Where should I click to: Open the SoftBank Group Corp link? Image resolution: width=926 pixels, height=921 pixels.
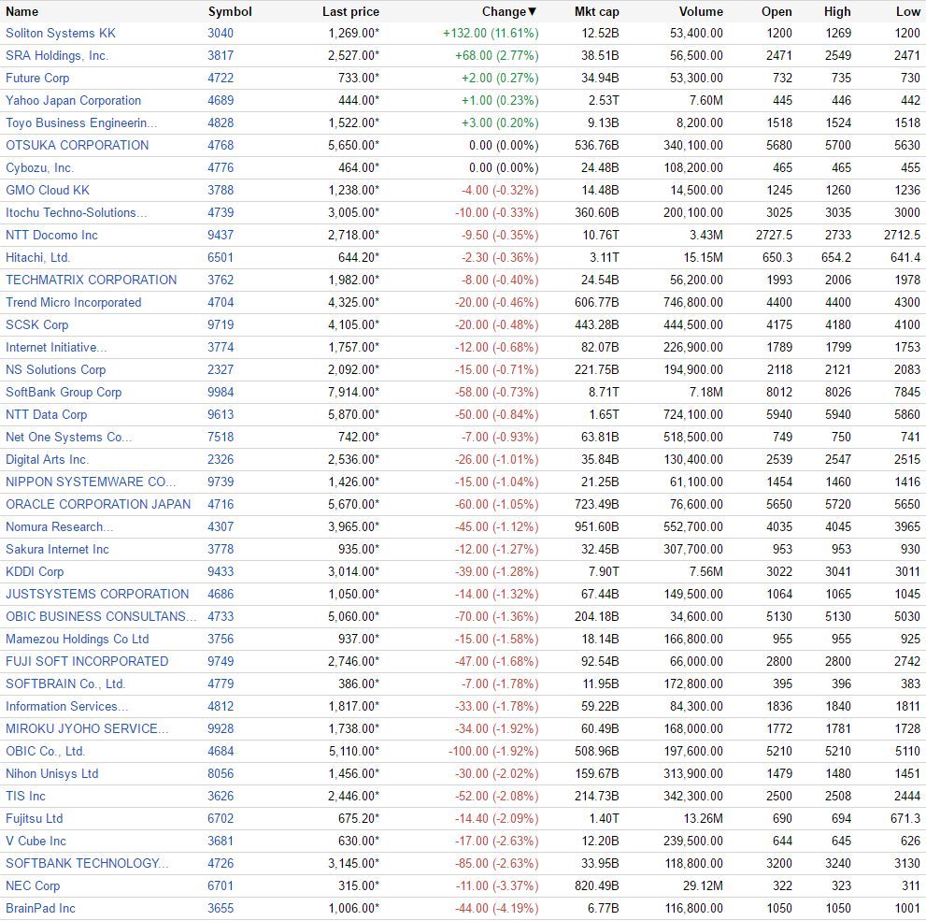coord(64,393)
